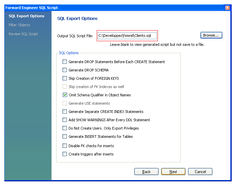Cancel the Forward Engineer wizard
Image resolution: width=236 pixels, height=191 pixels.
pos(200,172)
